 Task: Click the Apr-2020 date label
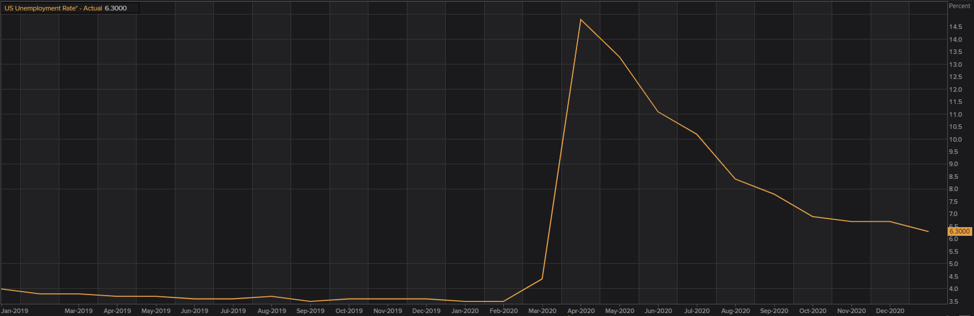point(581,311)
